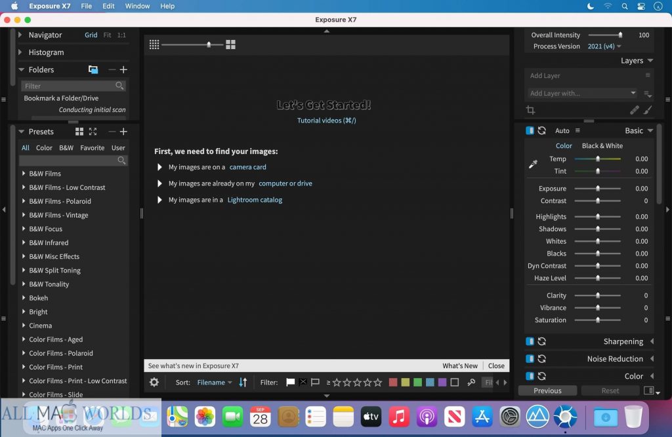Click the camera card link
The height and width of the screenshot is (437, 672).
point(247,167)
